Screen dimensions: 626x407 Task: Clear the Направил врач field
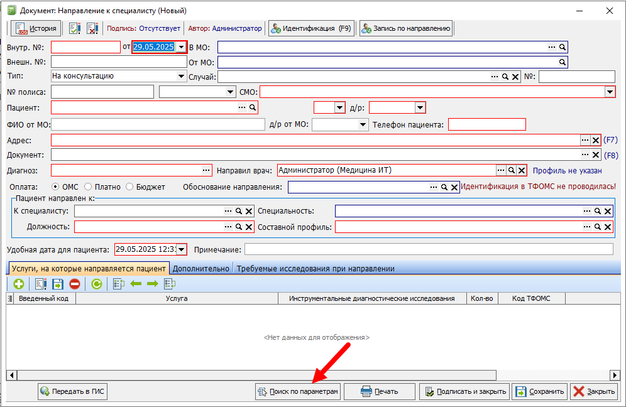coord(522,170)
